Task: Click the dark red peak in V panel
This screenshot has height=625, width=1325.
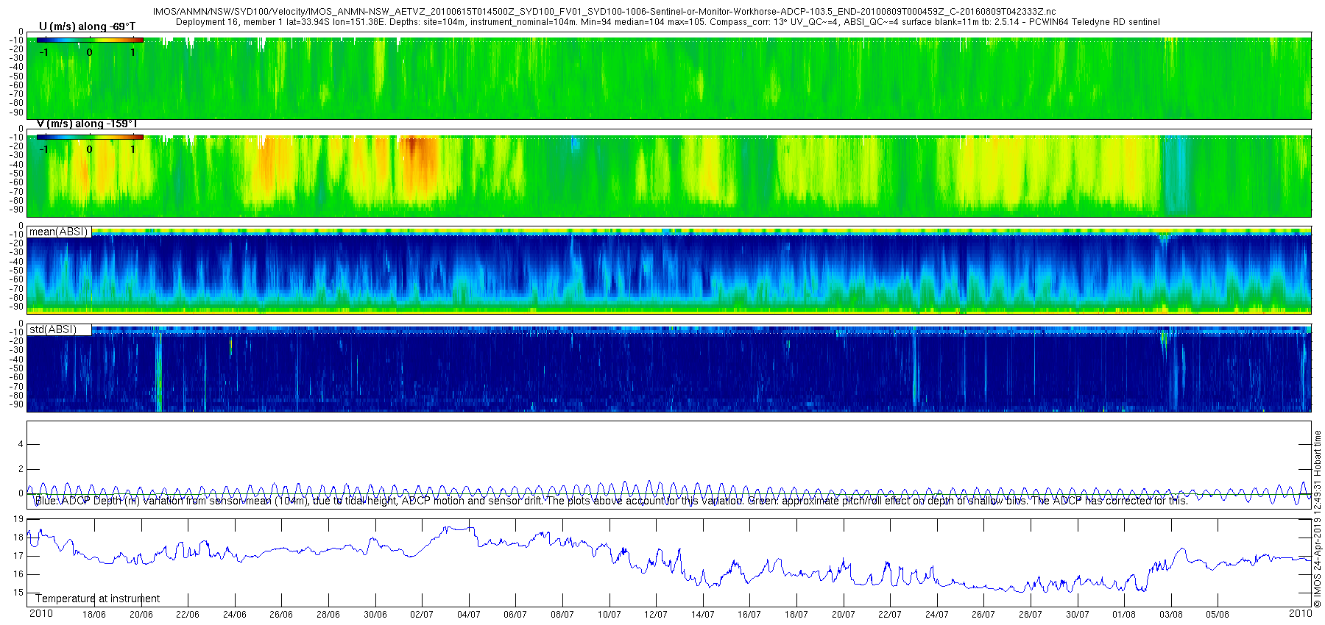Action: point(413,145)
